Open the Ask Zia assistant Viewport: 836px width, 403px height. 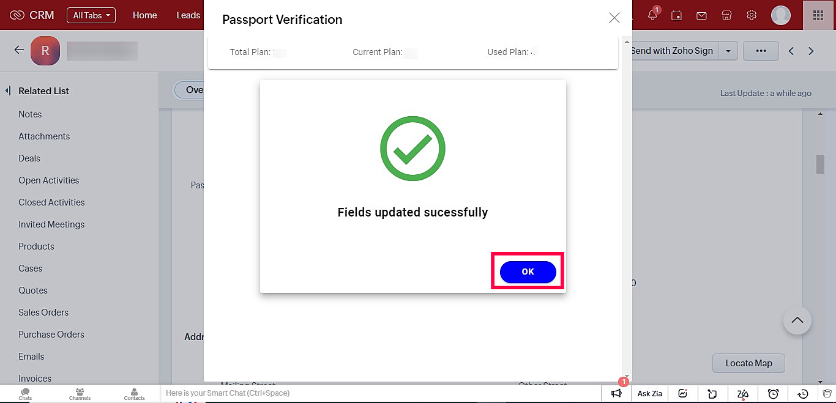pyautogui.click(x=650, y=394)
